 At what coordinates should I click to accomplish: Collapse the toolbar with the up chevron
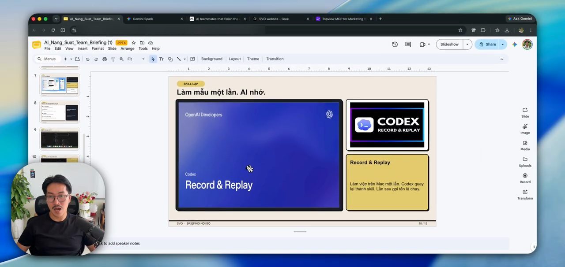pyautogui.click(x=501, y=59)
